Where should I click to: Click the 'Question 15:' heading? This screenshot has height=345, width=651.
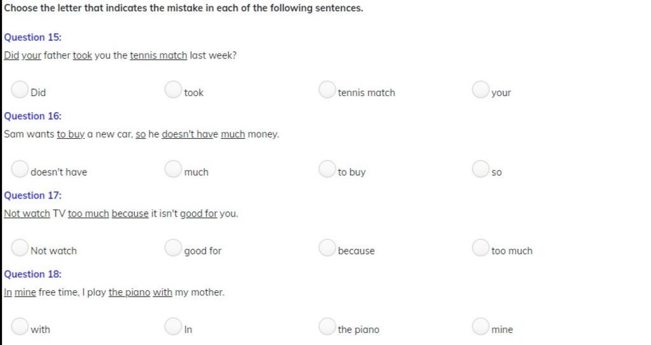point(33,38)
